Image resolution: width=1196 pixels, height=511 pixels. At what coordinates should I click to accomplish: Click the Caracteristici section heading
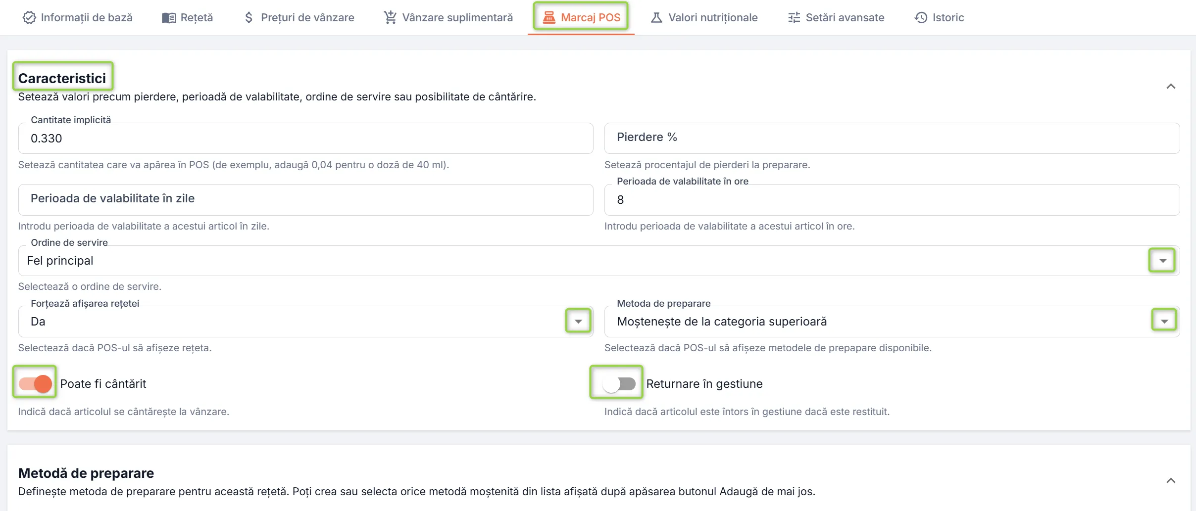click(62, 78)
